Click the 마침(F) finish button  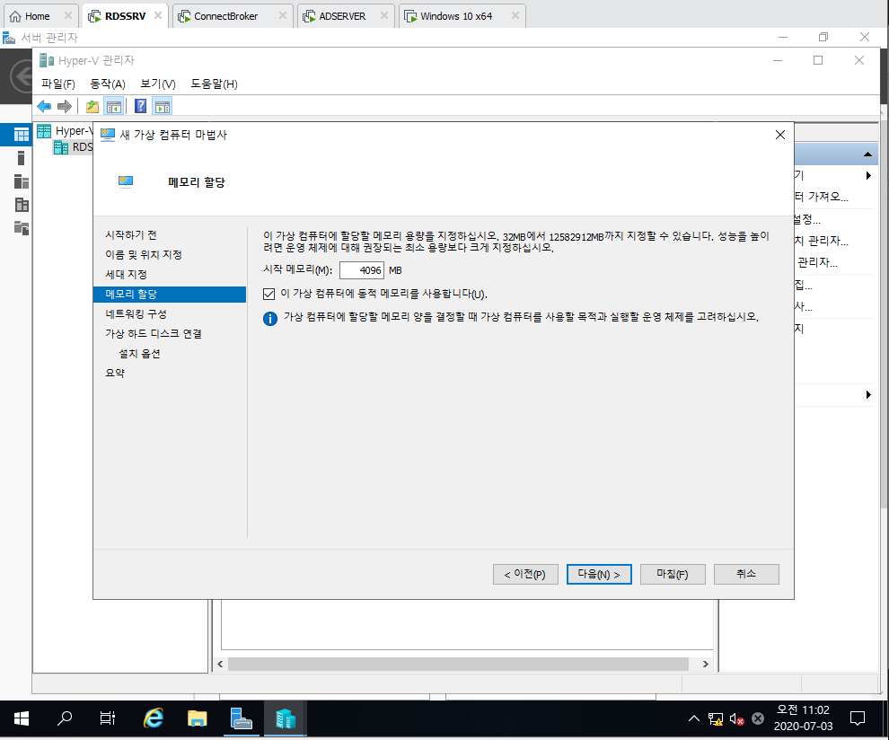coord(673,575)
